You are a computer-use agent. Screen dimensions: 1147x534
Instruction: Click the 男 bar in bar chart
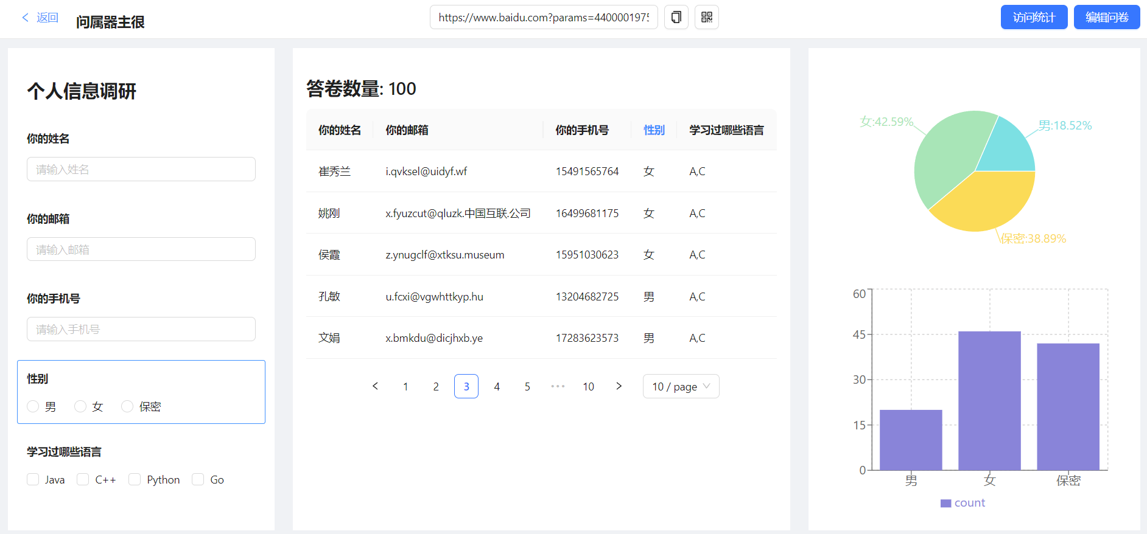tap(911, 440)
